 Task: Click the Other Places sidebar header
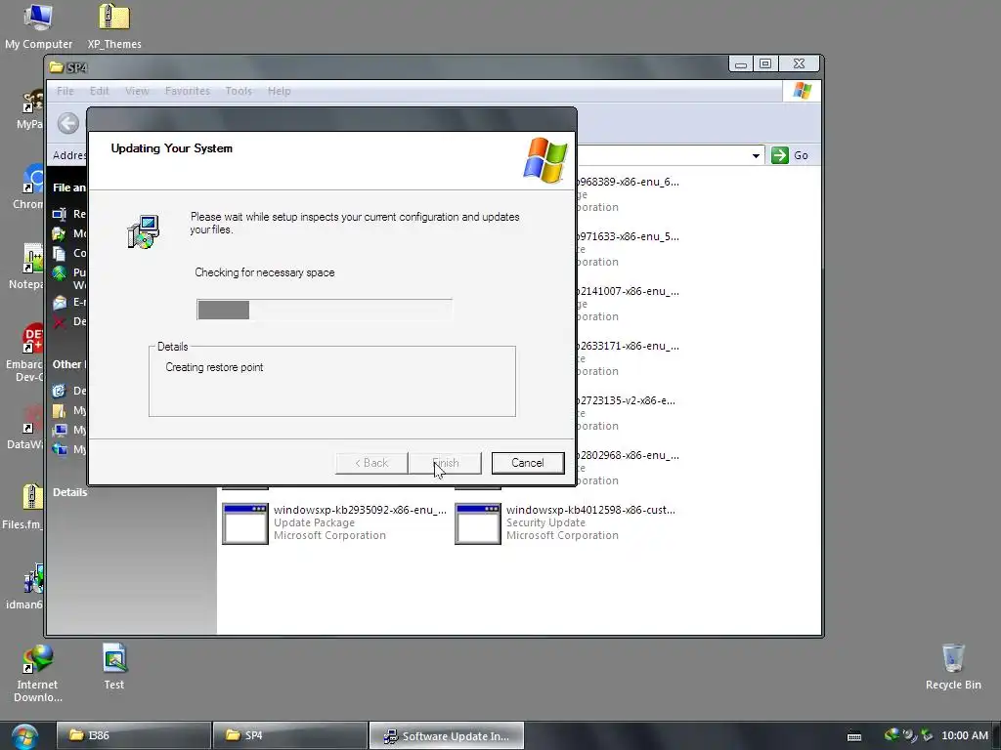tap(67, 364)
